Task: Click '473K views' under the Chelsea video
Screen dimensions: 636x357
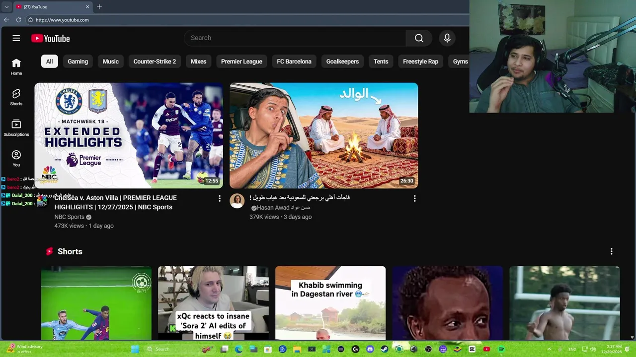Action: 69,226
